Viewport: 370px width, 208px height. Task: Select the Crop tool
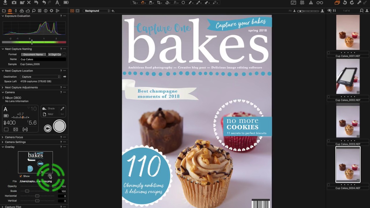tap(159, 3)
